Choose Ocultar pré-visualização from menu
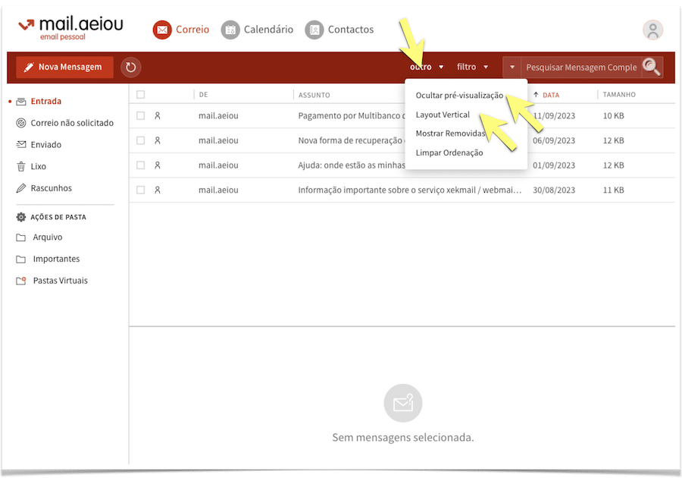Screen dimensions: 682x478 pyautogui.click(x=459, y=96)
